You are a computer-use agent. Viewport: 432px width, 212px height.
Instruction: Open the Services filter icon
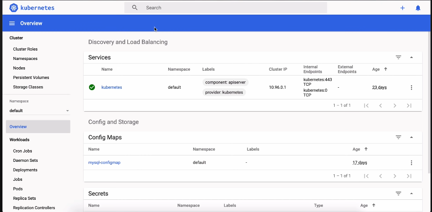398,58
